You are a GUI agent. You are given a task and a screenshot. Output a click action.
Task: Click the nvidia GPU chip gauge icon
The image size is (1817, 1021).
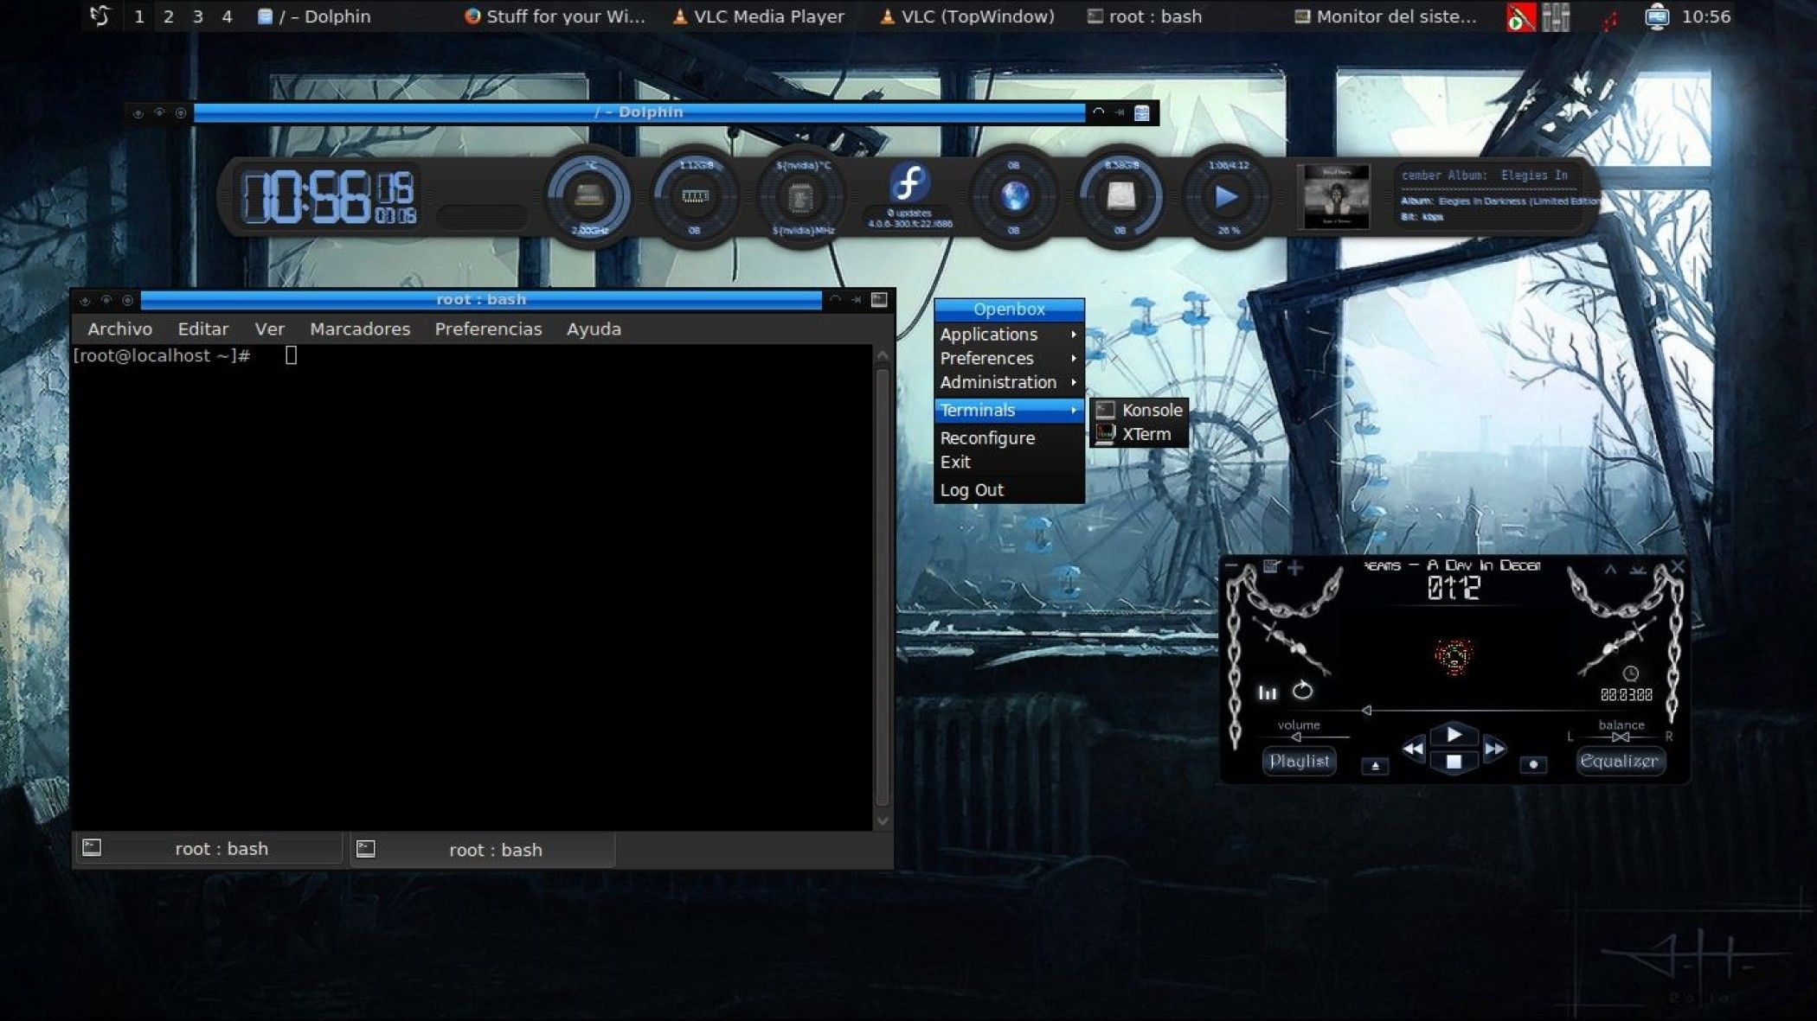[801, 197]
